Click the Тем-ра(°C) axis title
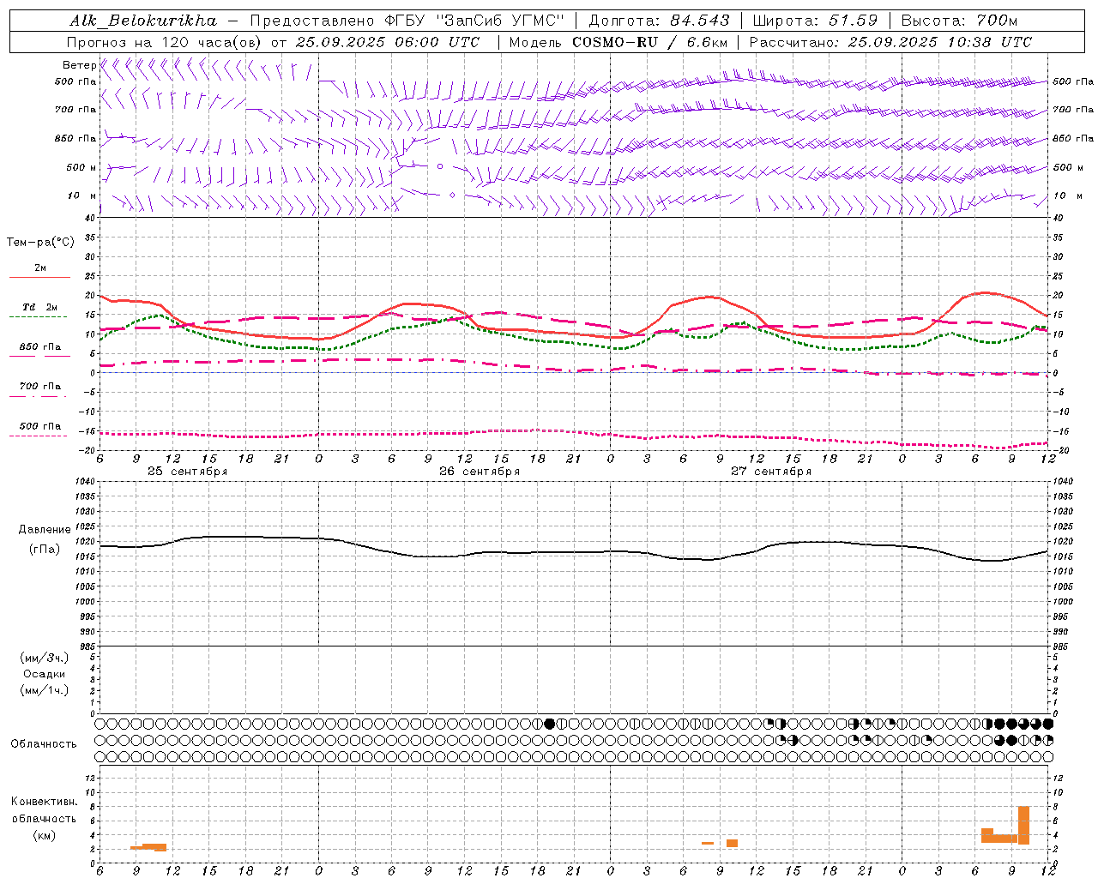Screen dimensions: 1098x878 40,243
